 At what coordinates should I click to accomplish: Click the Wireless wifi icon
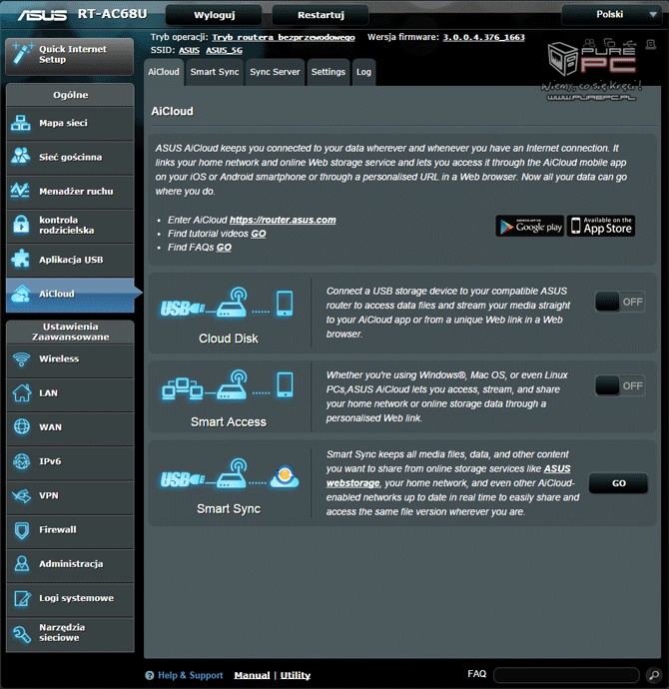22,359
